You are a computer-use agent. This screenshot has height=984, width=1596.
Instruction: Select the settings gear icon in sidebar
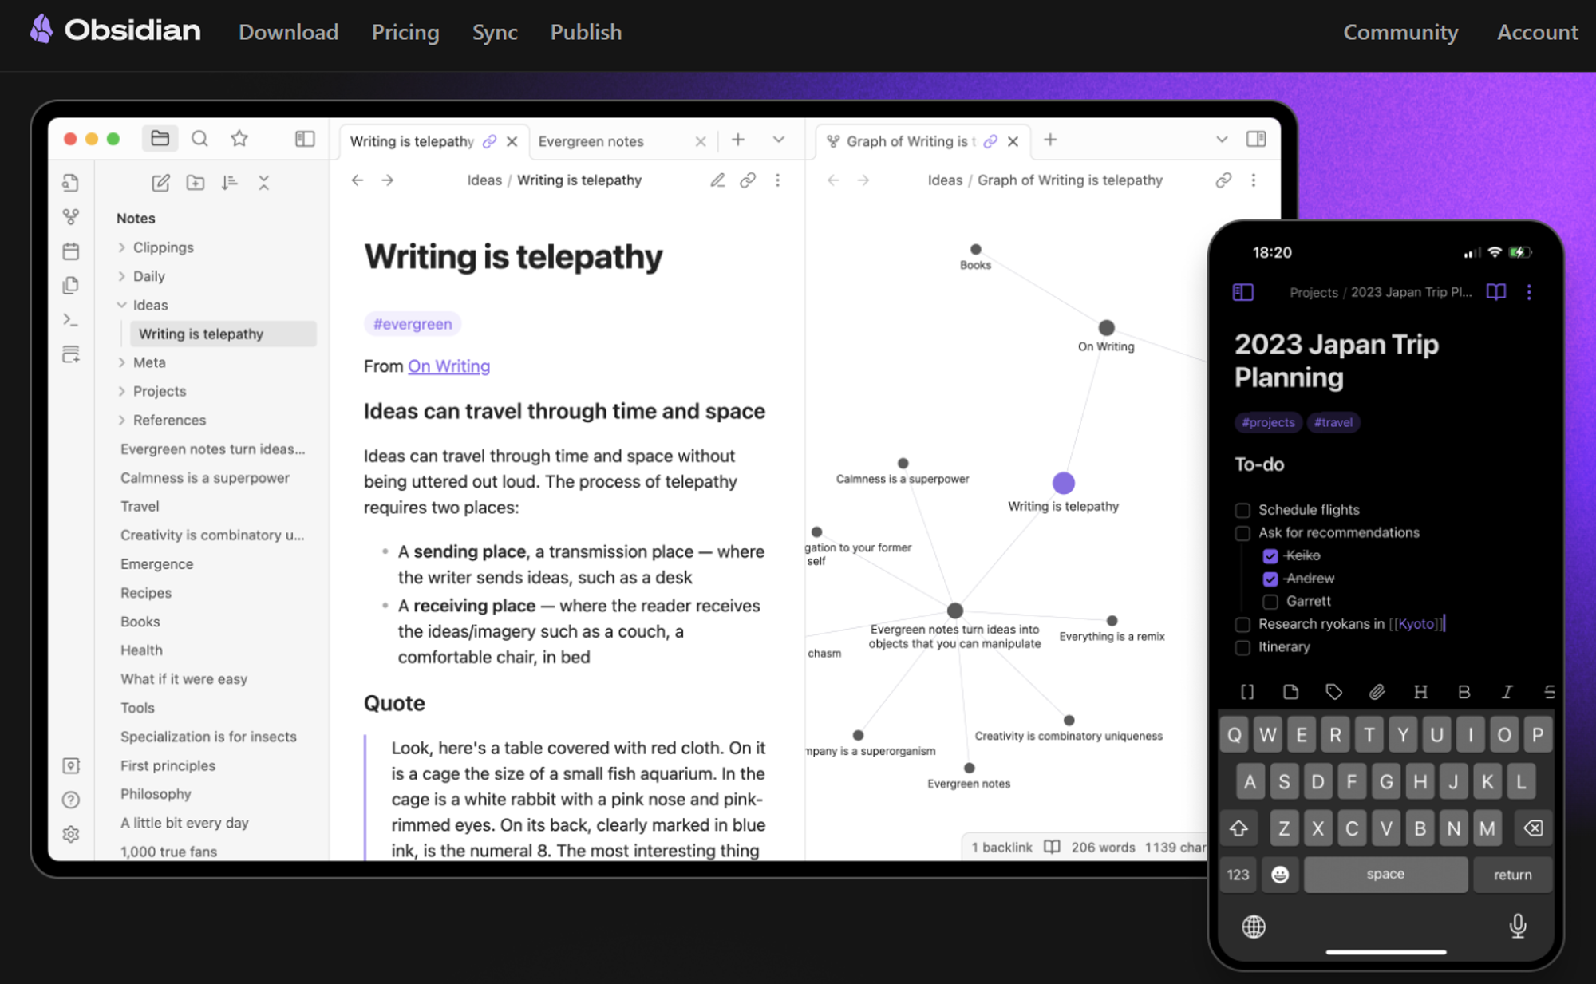(69, 833)
